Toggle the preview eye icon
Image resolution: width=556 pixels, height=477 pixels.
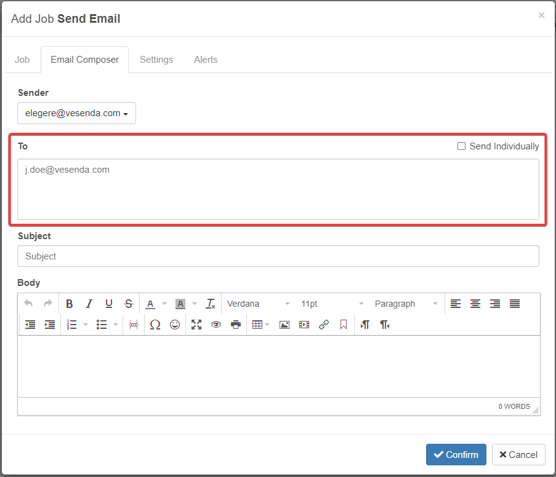click(x=216, y=325)
